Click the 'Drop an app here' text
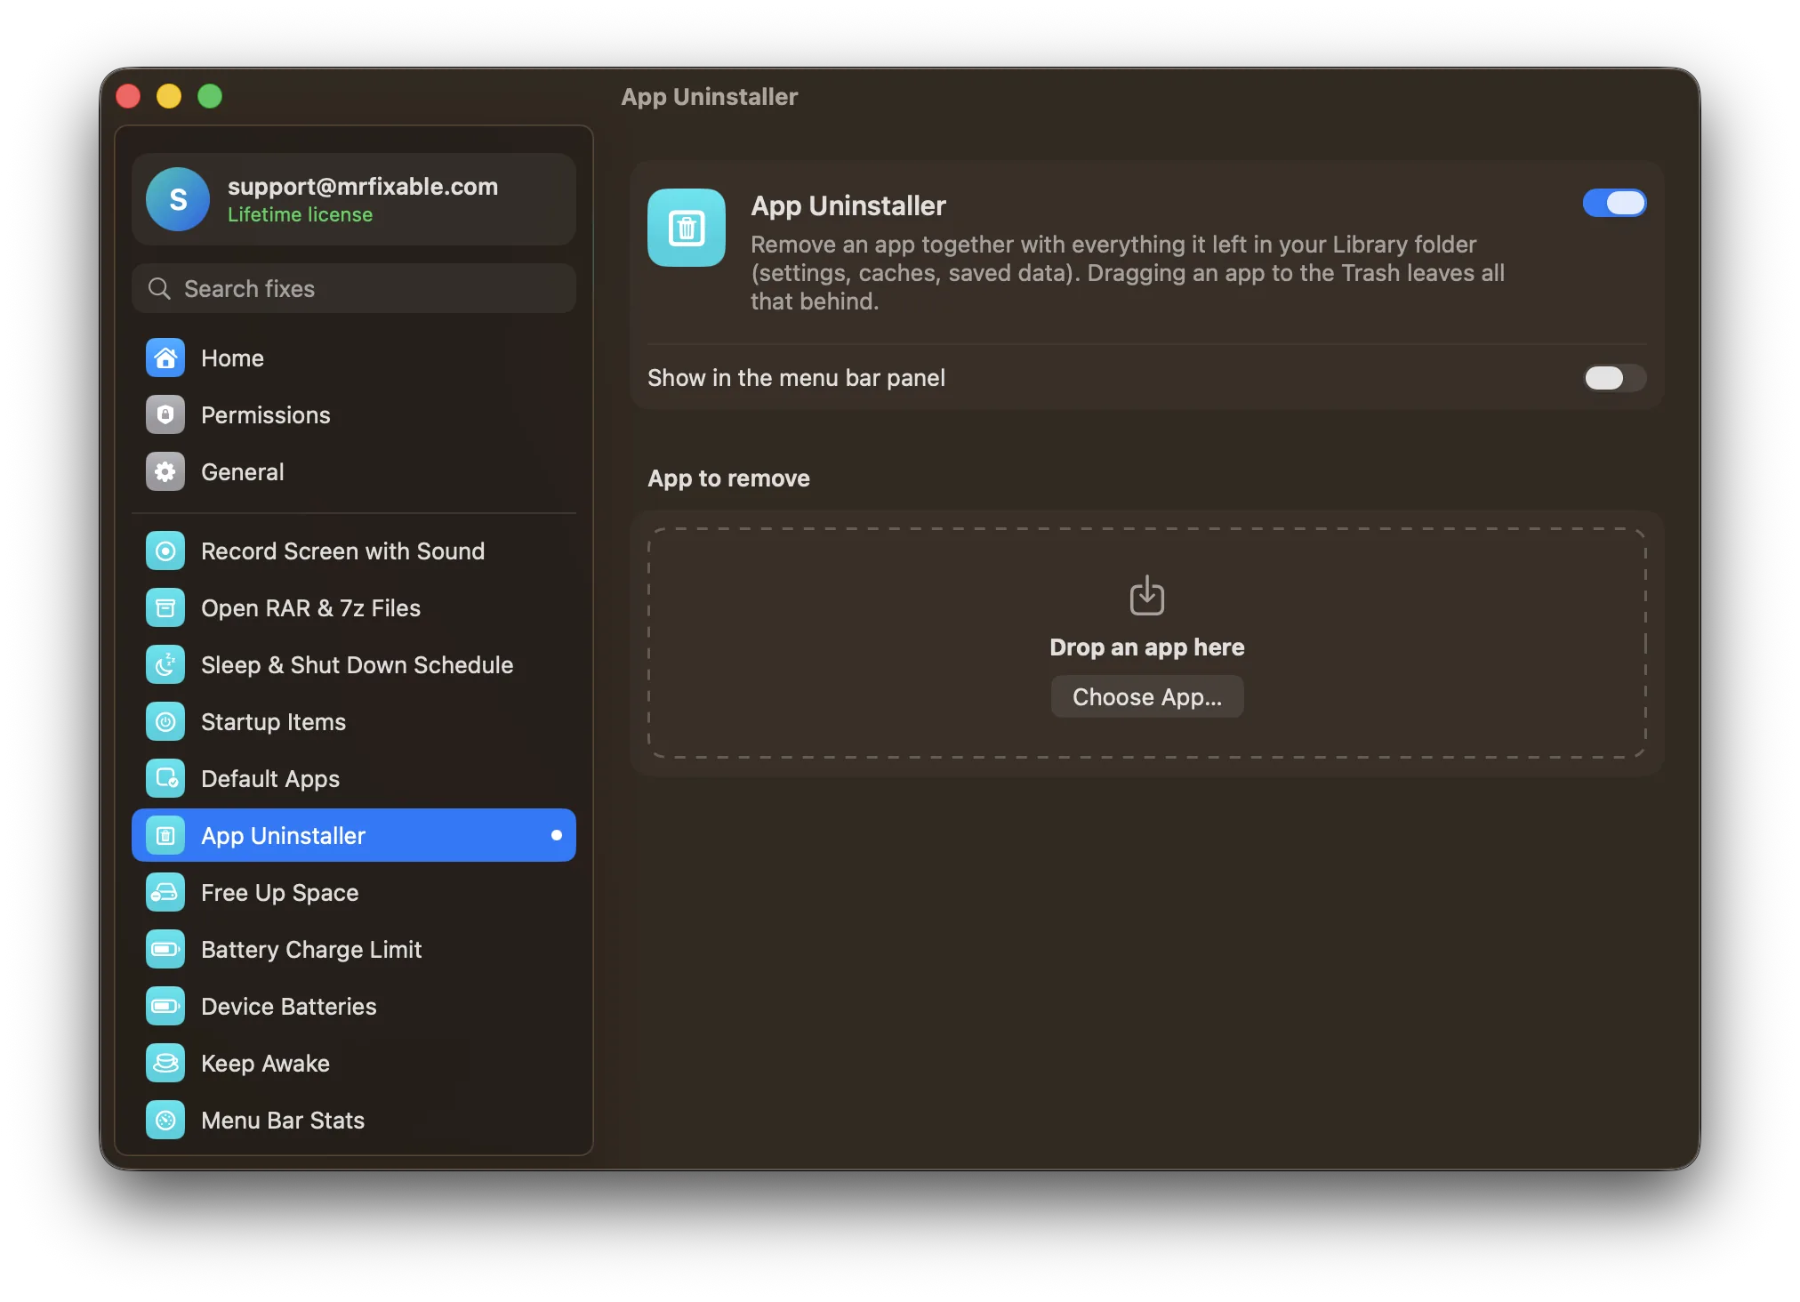The image size is (1800, 1302). 1147,647
